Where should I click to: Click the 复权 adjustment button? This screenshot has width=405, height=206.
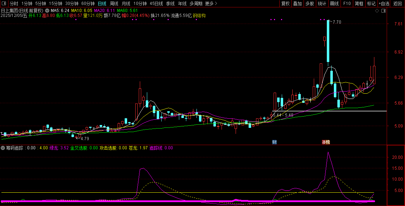click(x=285, y=4)
